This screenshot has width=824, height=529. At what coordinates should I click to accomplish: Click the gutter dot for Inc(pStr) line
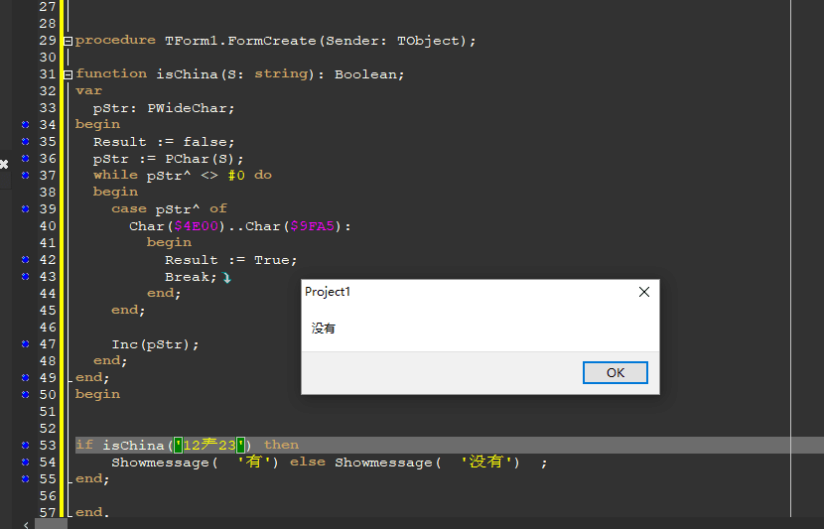tap(25, 344)
